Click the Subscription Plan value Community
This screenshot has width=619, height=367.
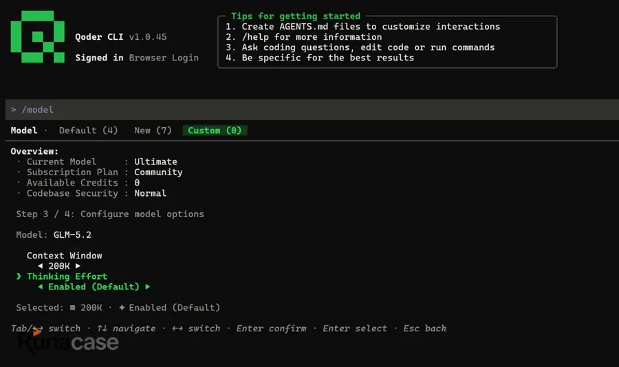point(158,172)
